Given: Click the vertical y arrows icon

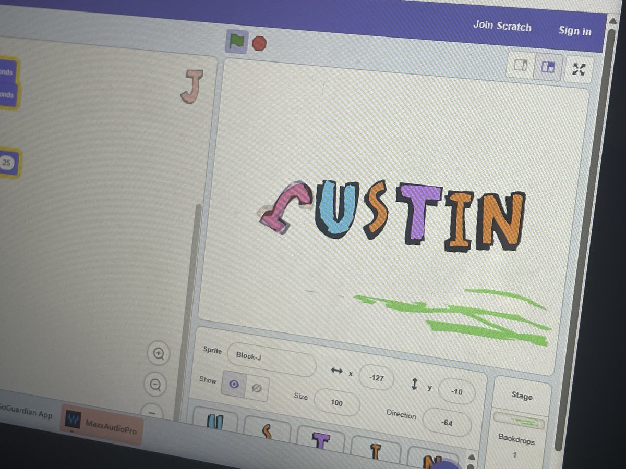Looking at the screenshot, I should (415, 384).
